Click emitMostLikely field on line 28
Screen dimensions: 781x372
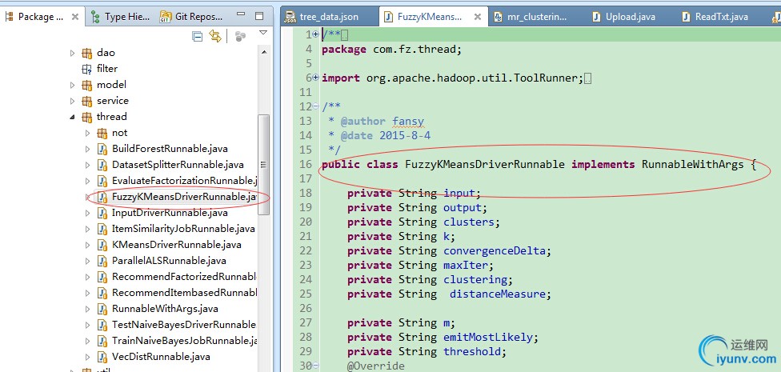click(487, 338)
